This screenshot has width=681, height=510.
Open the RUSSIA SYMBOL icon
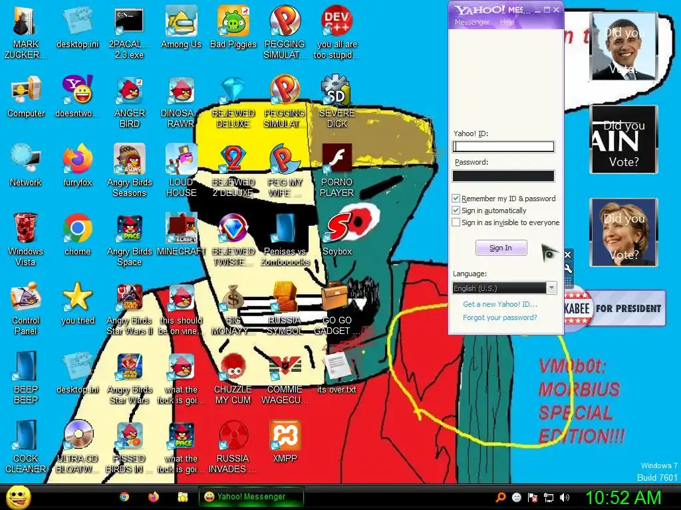285,308
